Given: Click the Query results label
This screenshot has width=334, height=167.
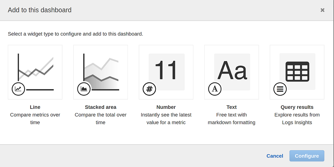Looking at the screenshot, I should tap(297, 107).
